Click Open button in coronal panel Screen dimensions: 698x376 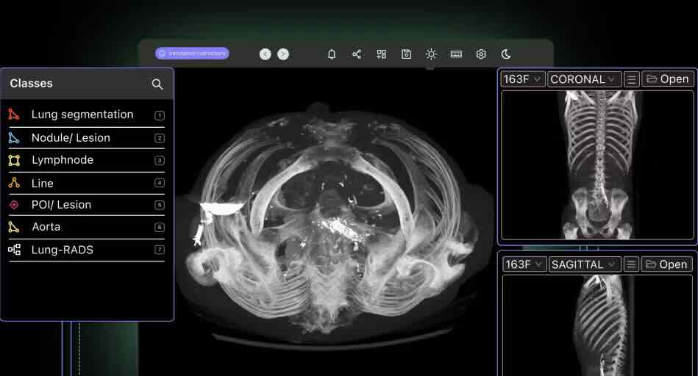coord(668,79)
